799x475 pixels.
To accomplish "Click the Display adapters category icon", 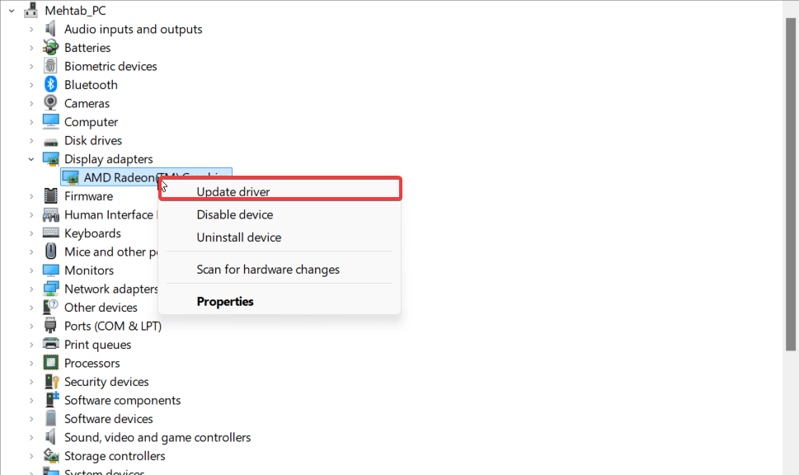I will pyautogui.click(x=50, y=159).
